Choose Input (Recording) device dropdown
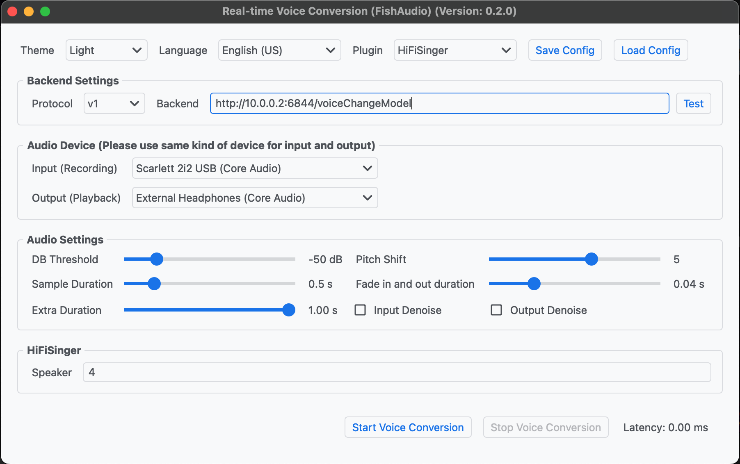The image size is (740, 464). coord(255,168)
